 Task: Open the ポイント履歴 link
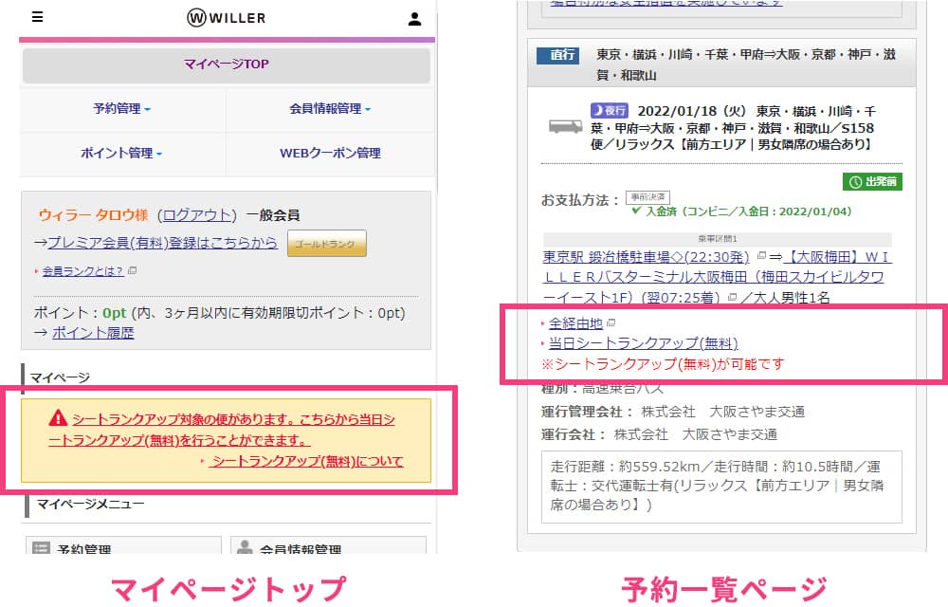click(x=93, y=333)
